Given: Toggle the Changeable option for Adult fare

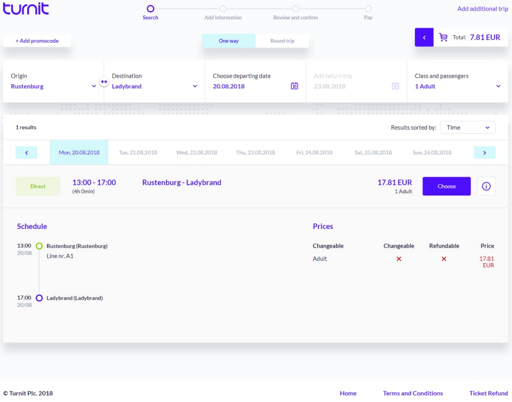Looking at the screenshot, I should pyautogui.click(x=398, y=259).
